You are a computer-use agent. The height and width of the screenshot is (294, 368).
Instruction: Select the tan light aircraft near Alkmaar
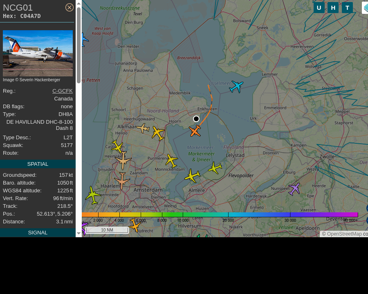pos(143,128)
